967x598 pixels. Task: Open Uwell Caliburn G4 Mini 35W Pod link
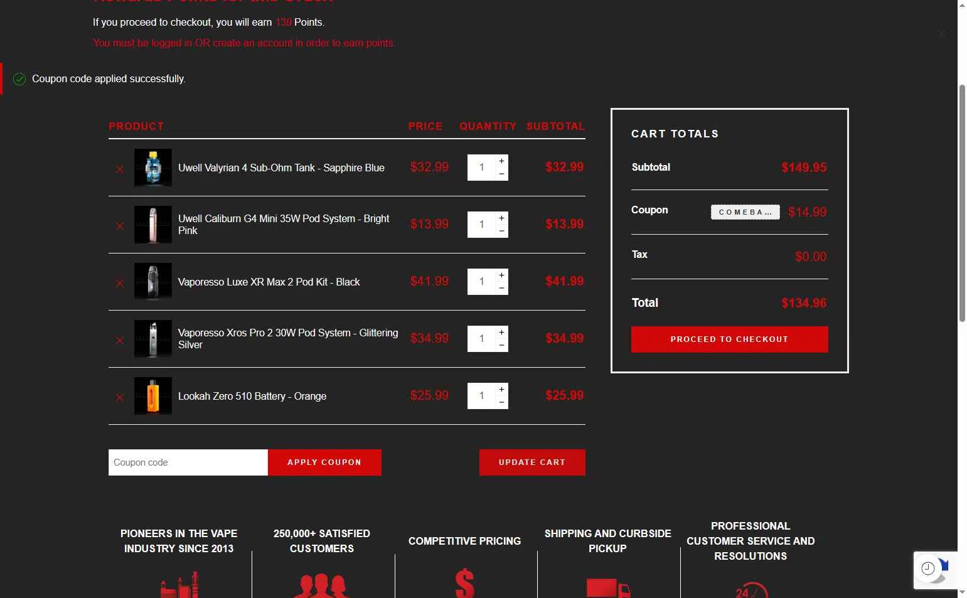pos(284,225)
